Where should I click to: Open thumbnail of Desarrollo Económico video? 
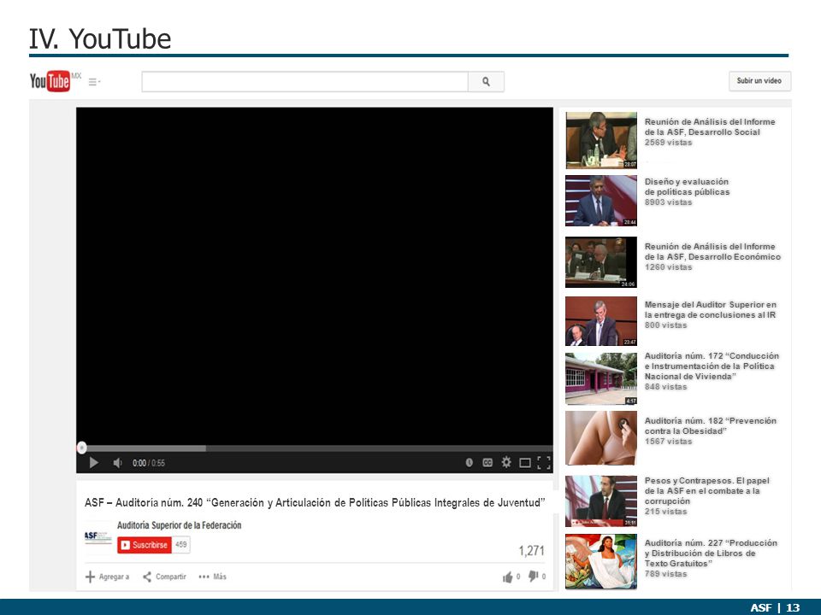pyautogui.click(x=601, y=262)
